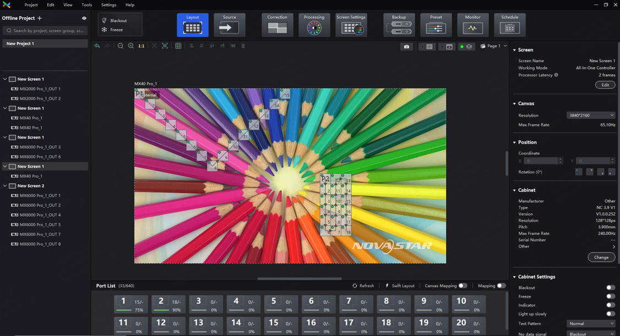
Task: Click the Refresh icon in Port List
Action: [x=355, y=285]
